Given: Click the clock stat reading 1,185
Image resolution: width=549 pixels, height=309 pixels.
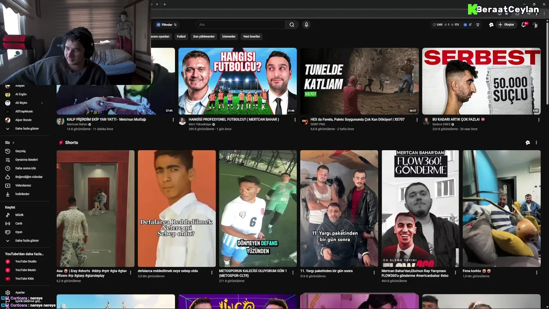Looking at the screenshot, I should point(438,24).
